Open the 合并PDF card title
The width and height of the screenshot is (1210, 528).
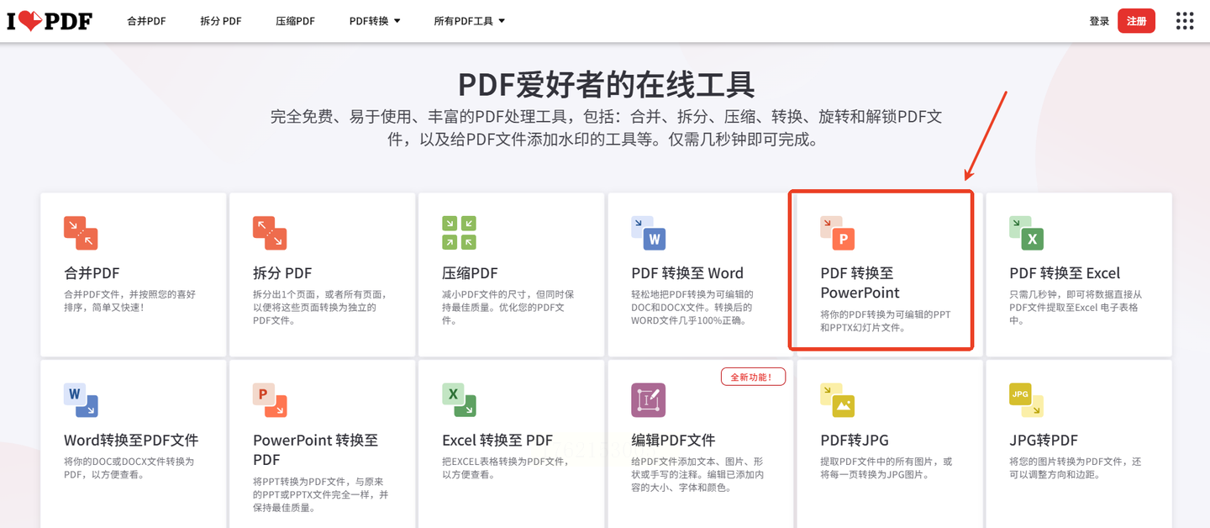[92, 273]
